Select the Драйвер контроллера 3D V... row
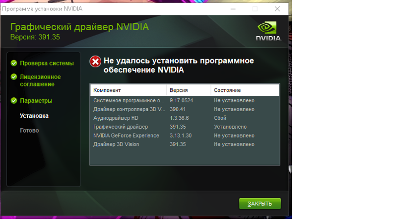397x224 pixels. pos(185,109)
